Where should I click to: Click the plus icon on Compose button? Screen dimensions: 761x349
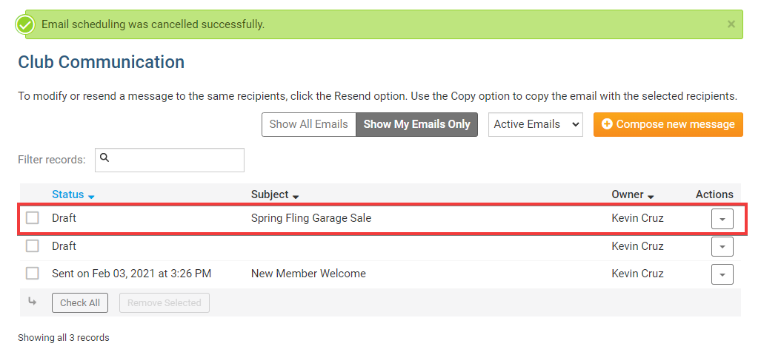[607, 124]
